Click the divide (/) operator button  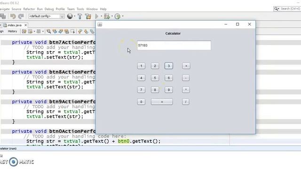coord(185,102)
